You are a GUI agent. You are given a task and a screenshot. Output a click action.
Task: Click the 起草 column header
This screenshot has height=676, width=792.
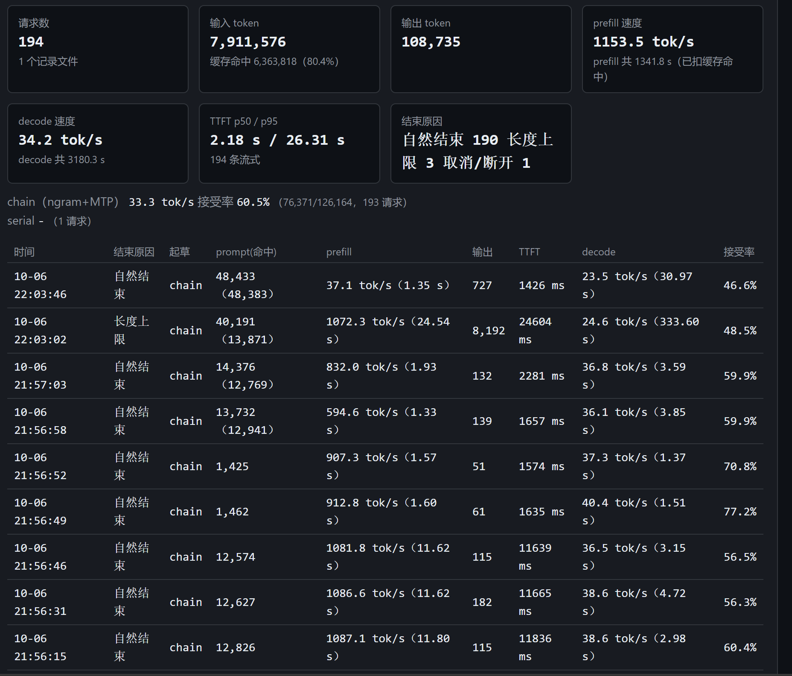[x=180, y=252]
